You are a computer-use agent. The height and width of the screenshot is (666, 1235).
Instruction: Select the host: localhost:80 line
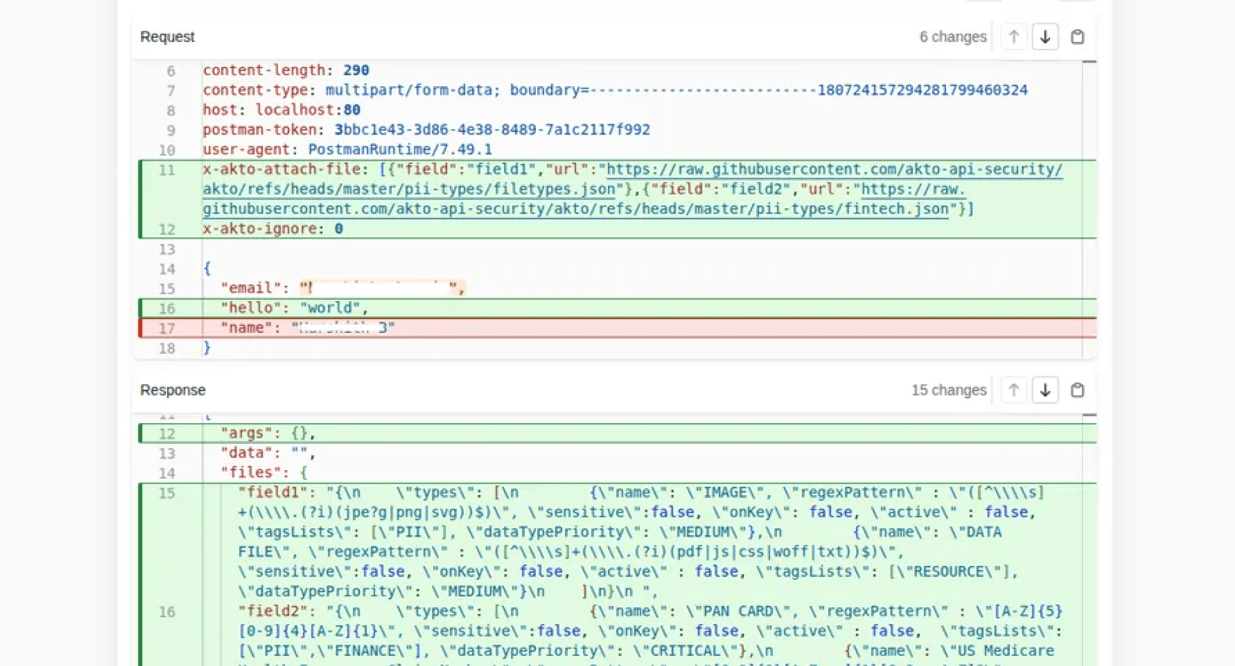(x=281, y=110)
